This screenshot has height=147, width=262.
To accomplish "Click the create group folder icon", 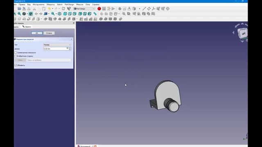I will 106,14.
